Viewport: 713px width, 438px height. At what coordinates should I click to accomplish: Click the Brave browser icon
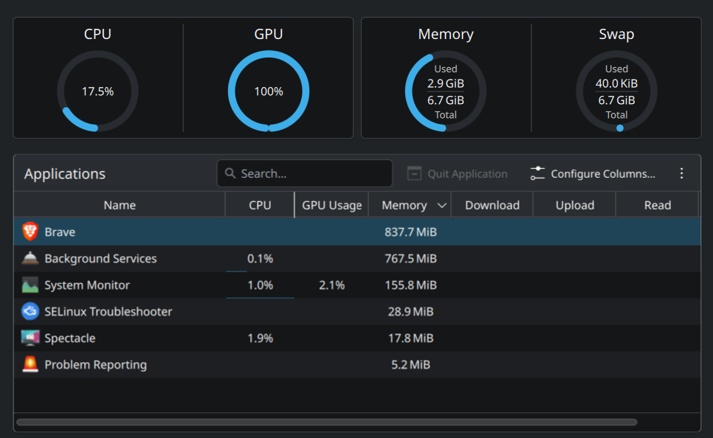coord(30,232)
